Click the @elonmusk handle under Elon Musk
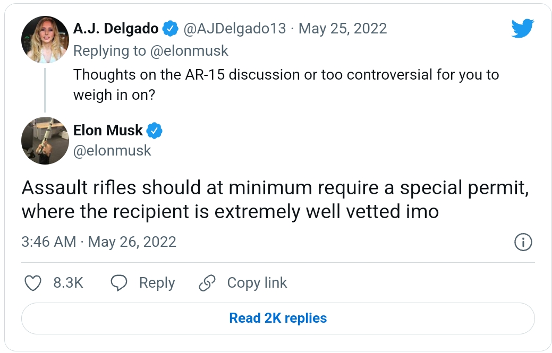The width and height of the screenshot is (552, 353). (x=112, y=151)
